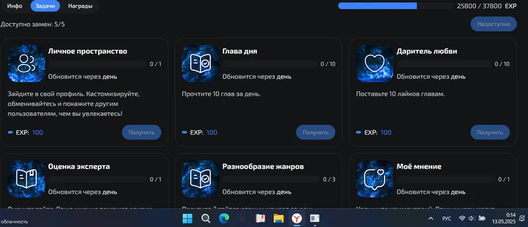This screenshot has width=528, height=227.
Task: Click the Личное пространство title
Action: coord(88,51)
